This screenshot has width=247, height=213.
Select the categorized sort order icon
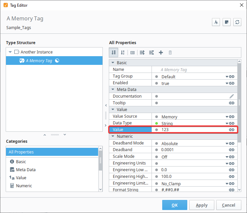tap(113, 52)
